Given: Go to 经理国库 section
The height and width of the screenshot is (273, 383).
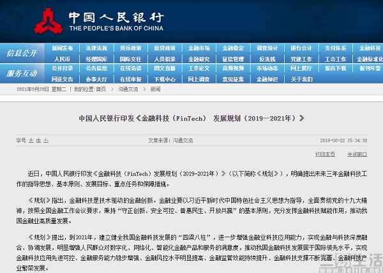Looking at the screenshot, I should click(96, 59).
